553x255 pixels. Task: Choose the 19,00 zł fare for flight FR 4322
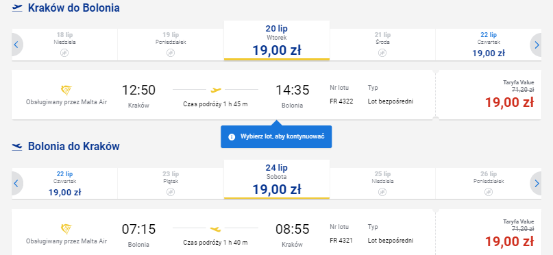509,102
